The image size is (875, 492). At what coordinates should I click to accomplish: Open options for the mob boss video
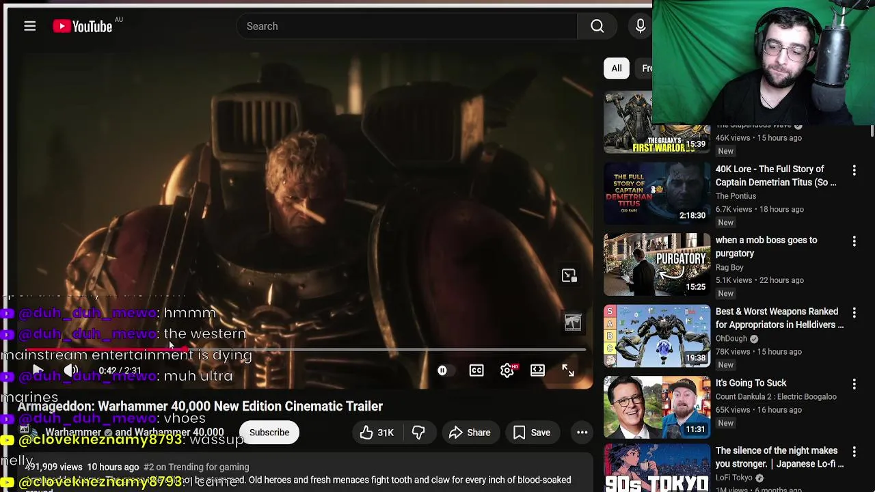(854, 241)
